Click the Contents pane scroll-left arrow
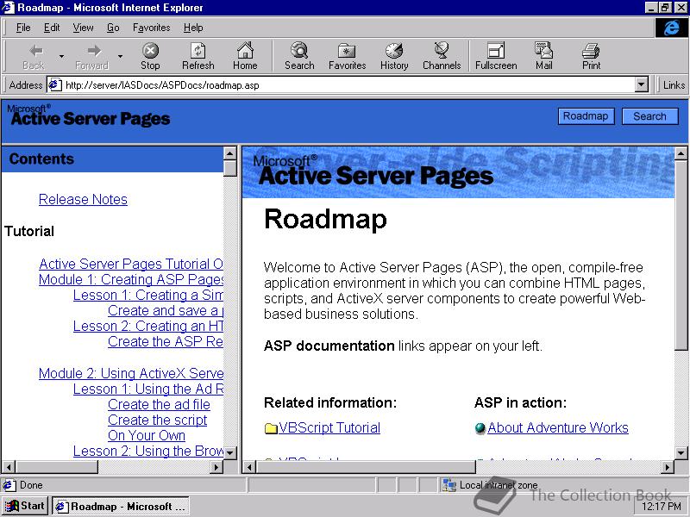Viewport: 690px width, 517px height. 9,467
